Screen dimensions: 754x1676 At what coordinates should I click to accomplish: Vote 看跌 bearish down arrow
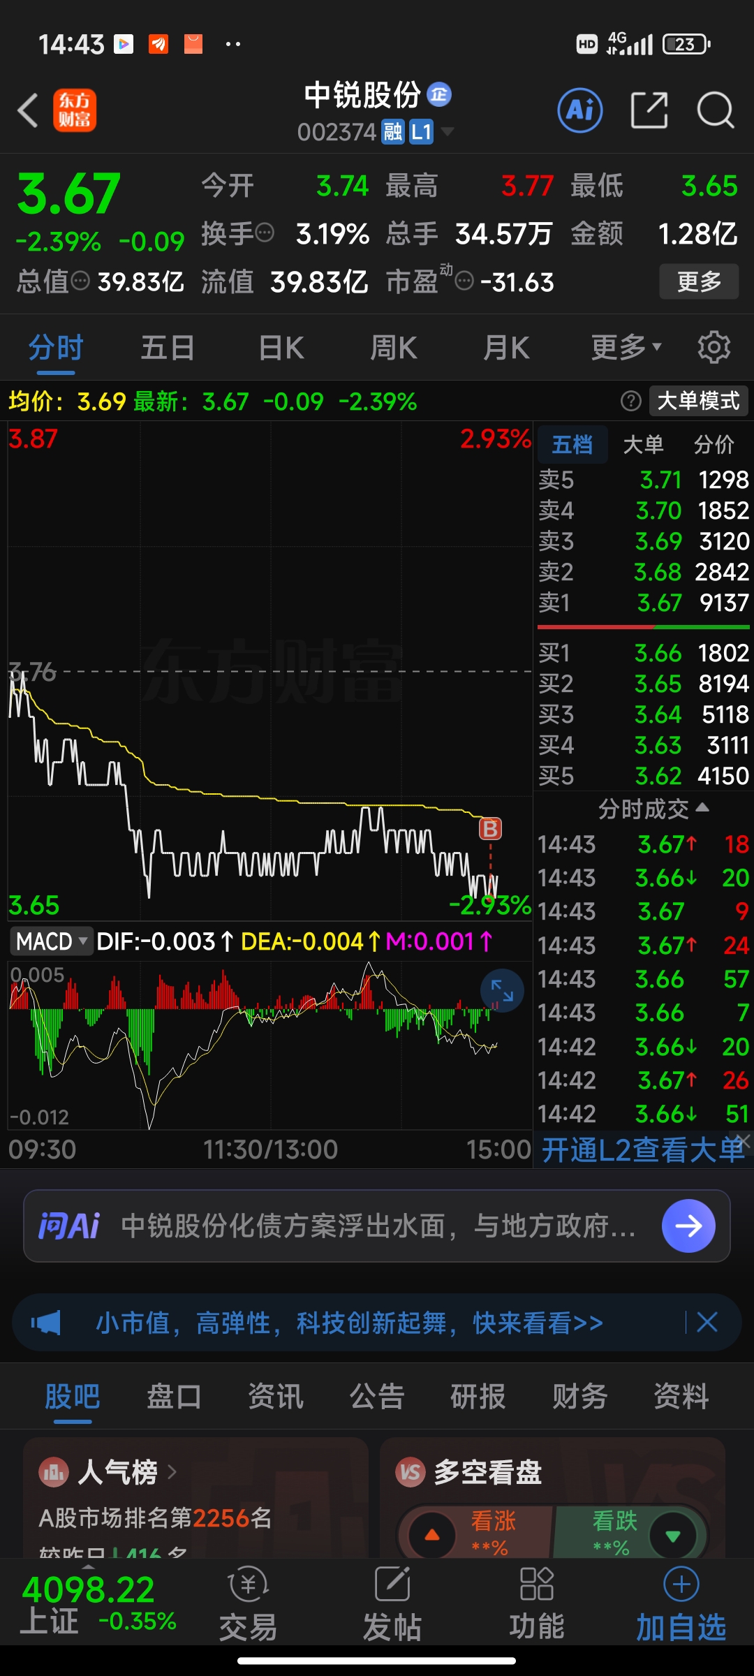tap(673, 1535)
